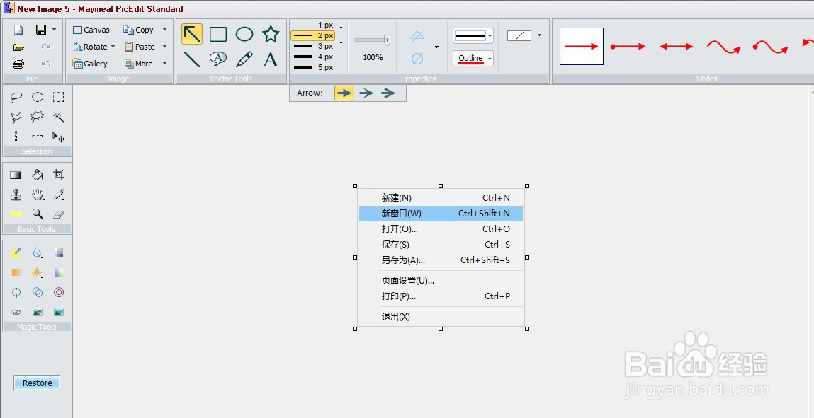Select the Line vector tool
This screenshot has height=418, width=814.
coord(192,59)
